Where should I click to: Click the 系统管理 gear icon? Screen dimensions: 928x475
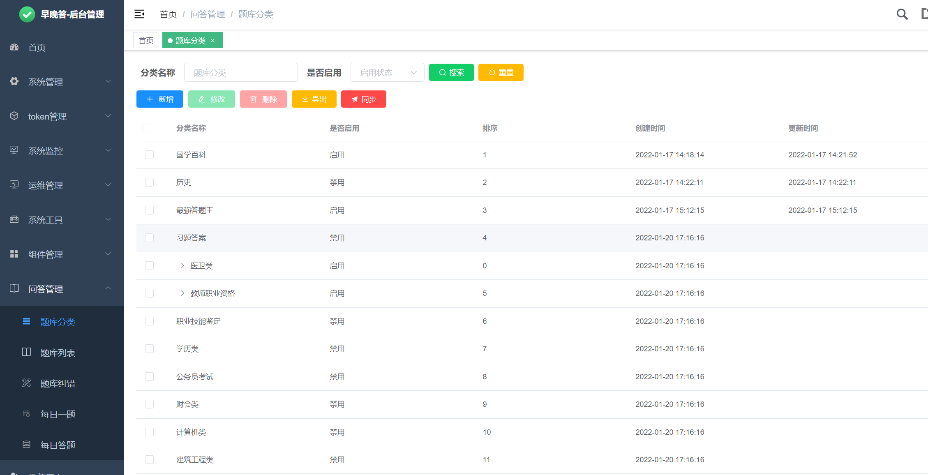(14, 81)
